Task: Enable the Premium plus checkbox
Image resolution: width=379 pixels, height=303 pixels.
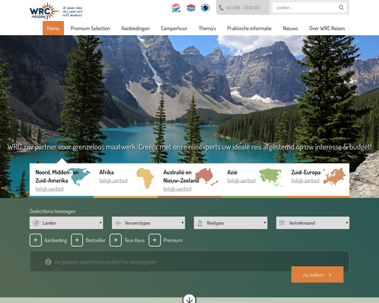Action: (x=154, y=240)
